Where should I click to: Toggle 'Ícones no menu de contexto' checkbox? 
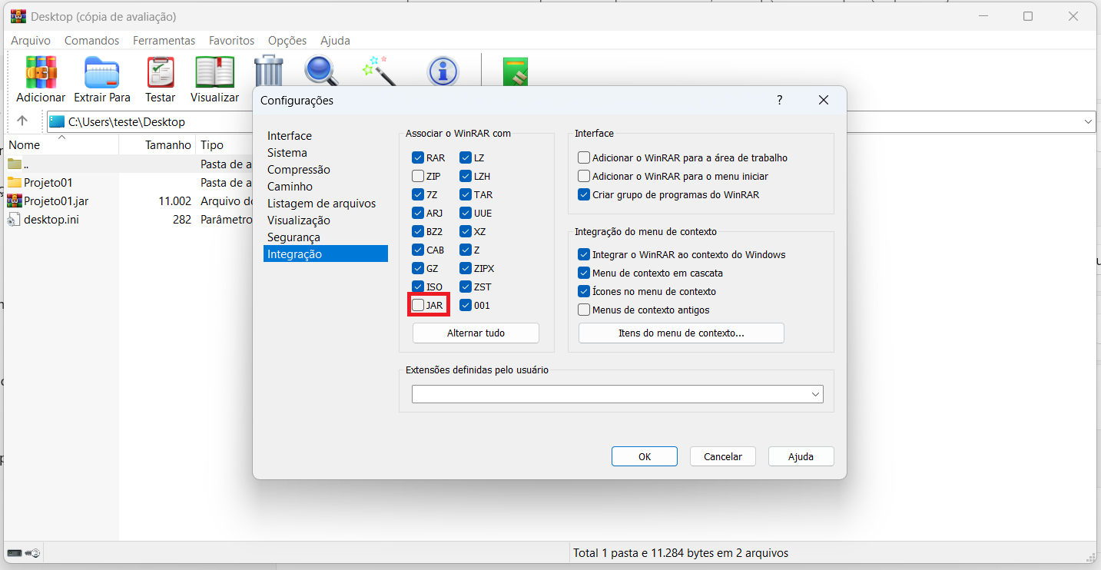(584, 292)
